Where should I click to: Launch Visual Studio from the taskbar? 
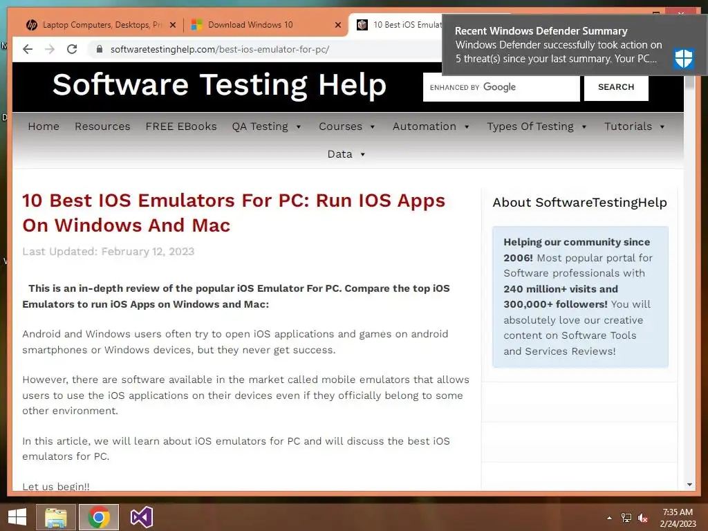[141, 517]
